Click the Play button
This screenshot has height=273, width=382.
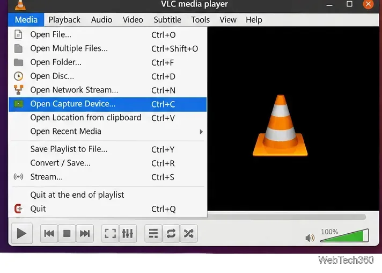coord(21,233)
